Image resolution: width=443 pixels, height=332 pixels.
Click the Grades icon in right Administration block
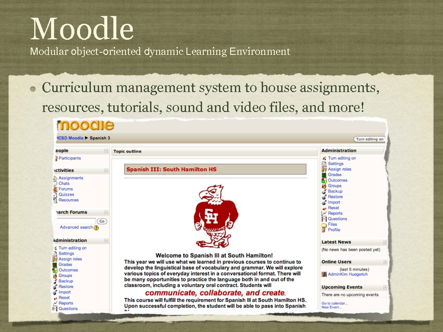click(324, 175)
